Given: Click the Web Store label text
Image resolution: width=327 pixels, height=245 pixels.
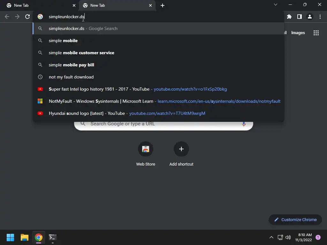Looking at the screenshot, I should click(146, 164).
